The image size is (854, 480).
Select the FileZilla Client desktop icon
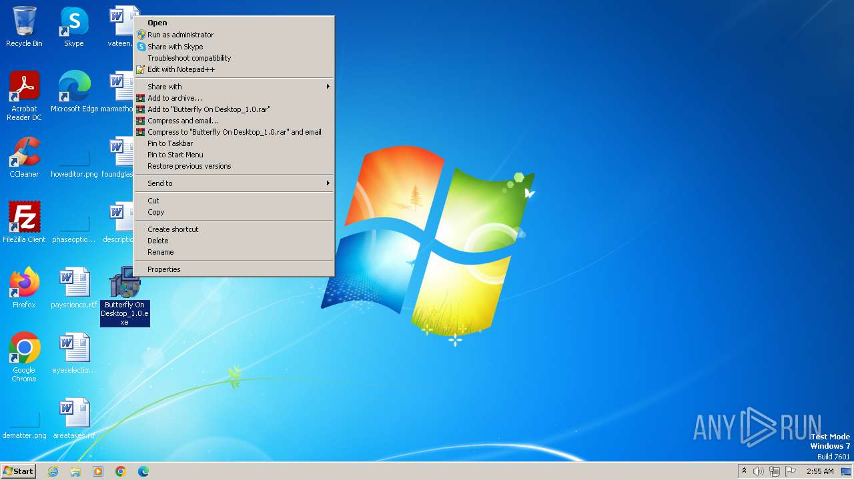(24, 223)
